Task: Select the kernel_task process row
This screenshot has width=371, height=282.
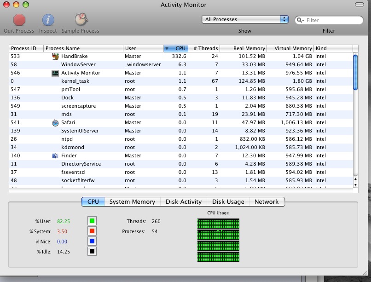Action: pos(181,81)
